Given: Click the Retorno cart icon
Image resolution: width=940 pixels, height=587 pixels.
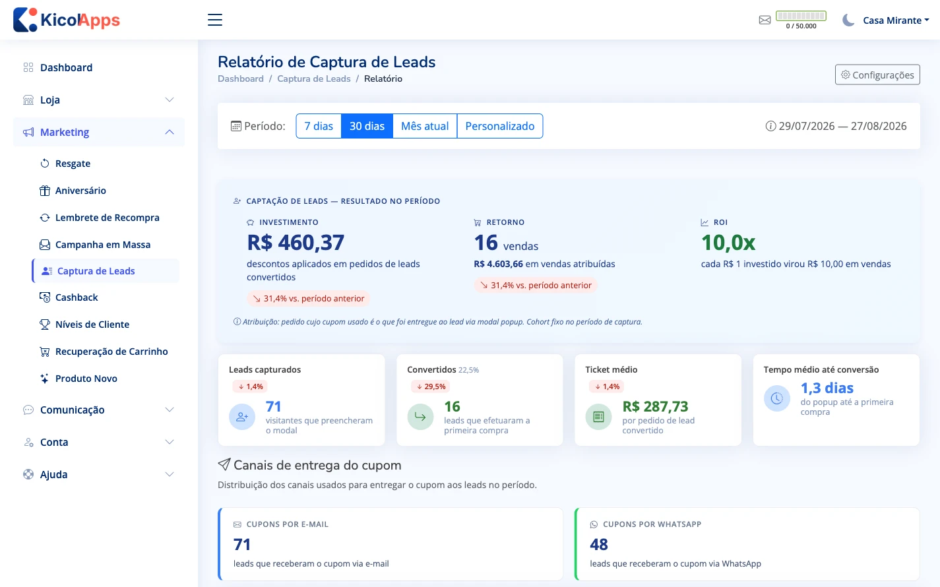Looking at the screenshot, I should click(x=478, y=222).
